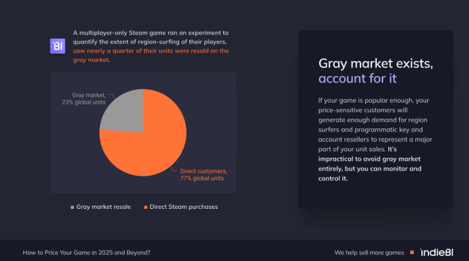Click the "Gray market, 23% global units" data label
Viewport: 469px width, 261px height.
83,98
